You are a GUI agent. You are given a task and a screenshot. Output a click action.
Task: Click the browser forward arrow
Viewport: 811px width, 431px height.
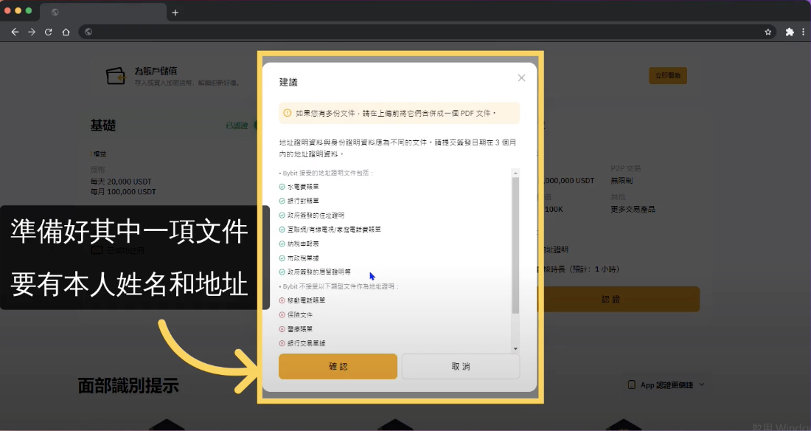point(32,32)
